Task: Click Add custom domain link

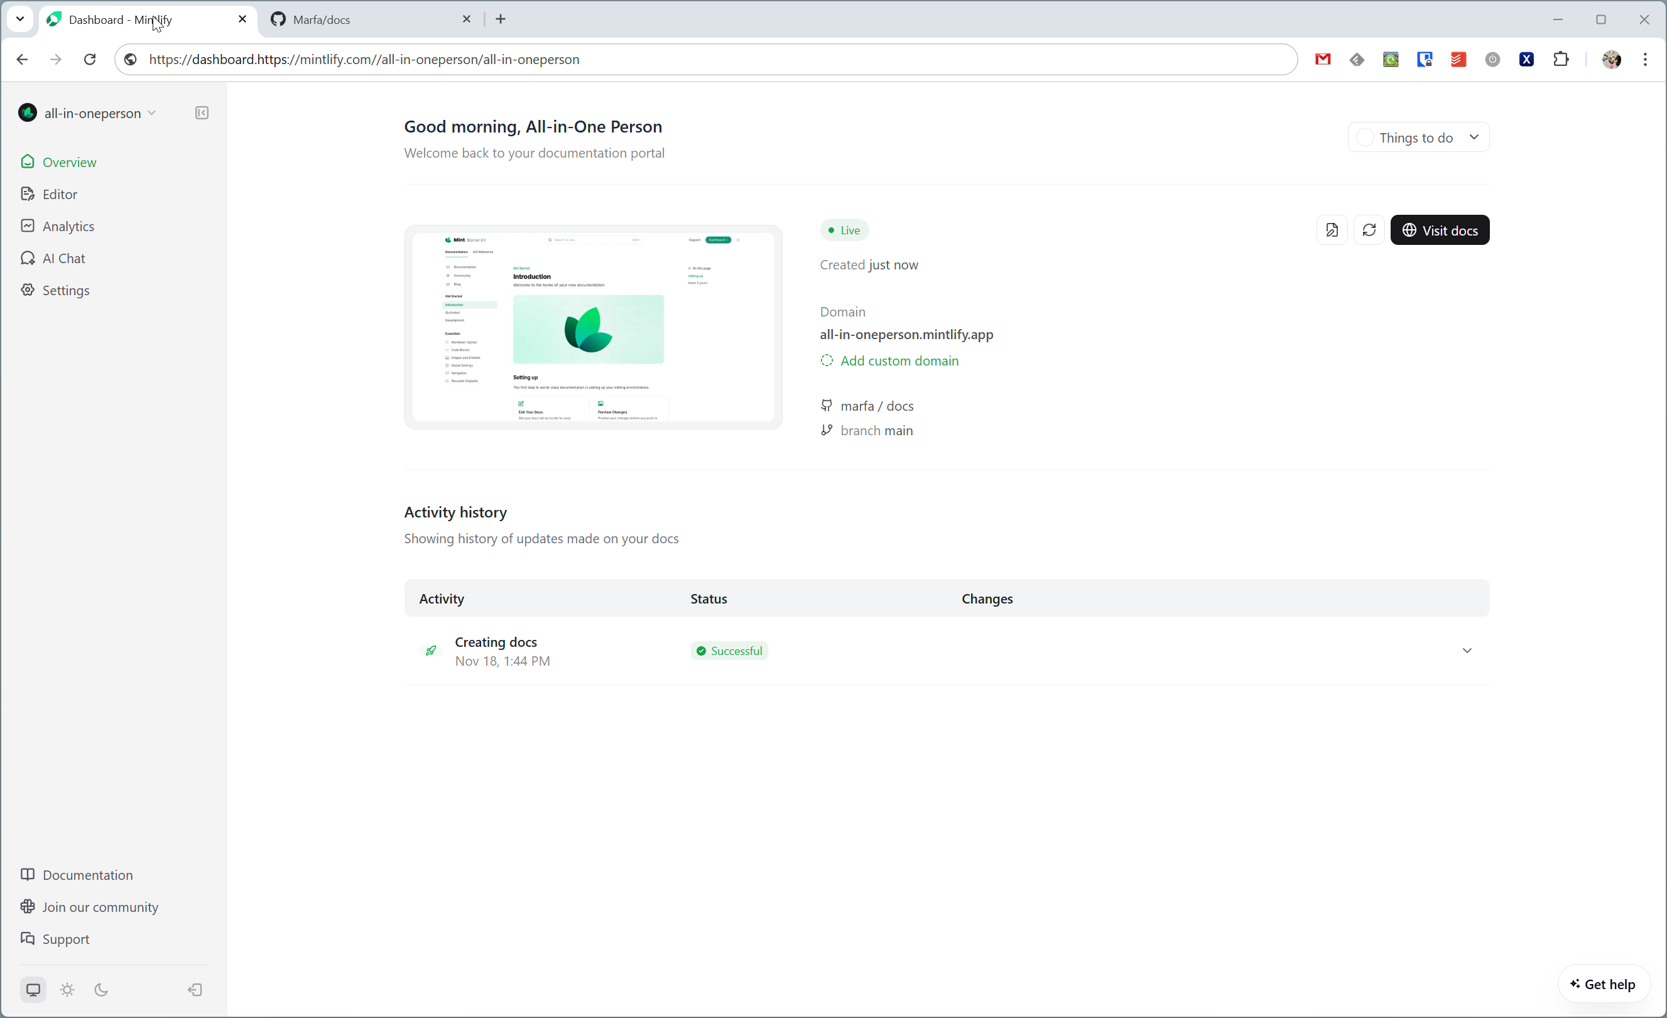Action: pos(898,360)
